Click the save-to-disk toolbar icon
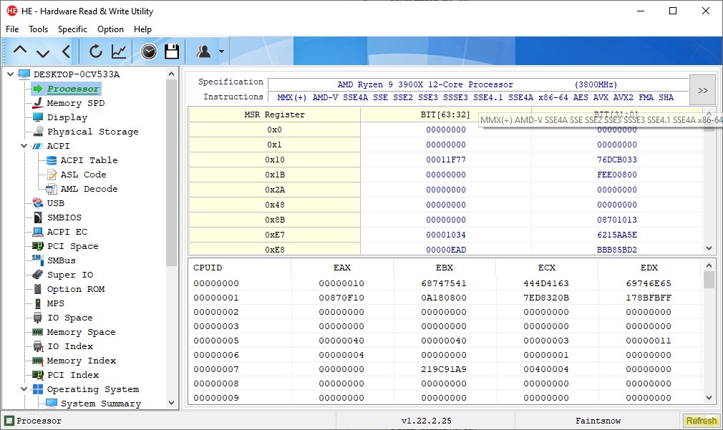This screenshot has height=430, width=723. 171,51
